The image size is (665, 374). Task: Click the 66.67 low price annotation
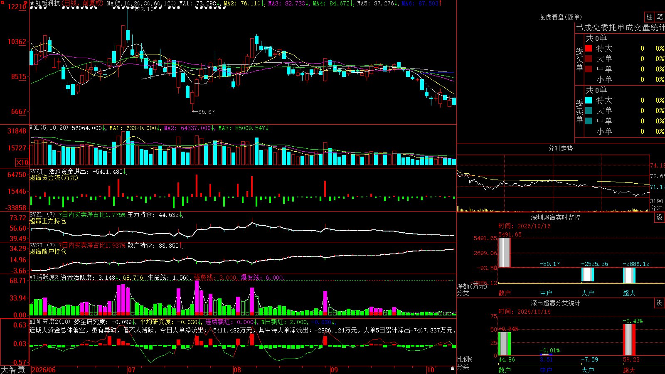point(204,112)
